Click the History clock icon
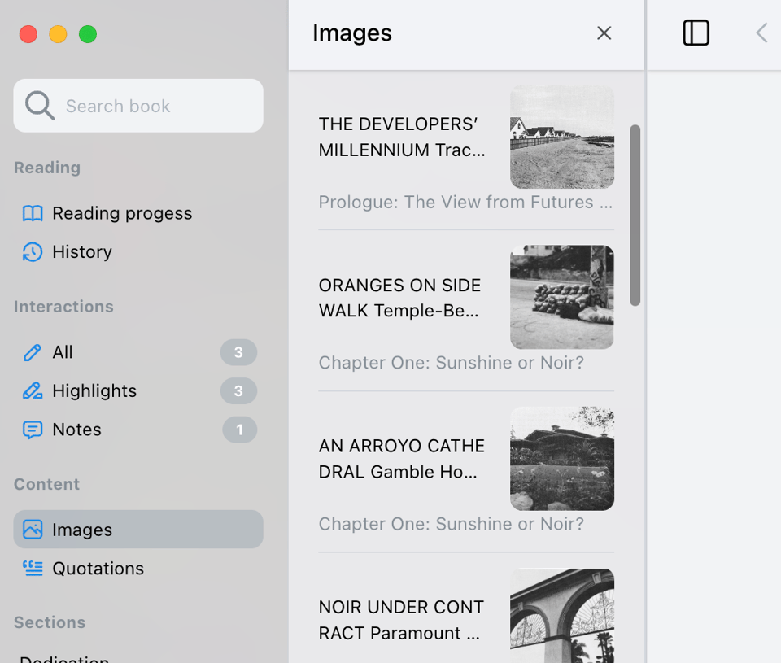The width and height of the screenshot is (781, 663). pyautogui.click(x=33, y=252)
